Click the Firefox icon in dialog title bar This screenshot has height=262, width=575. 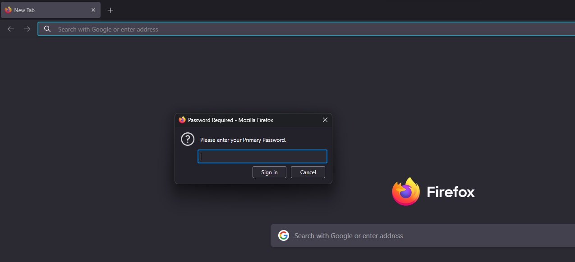click(182, 120)
